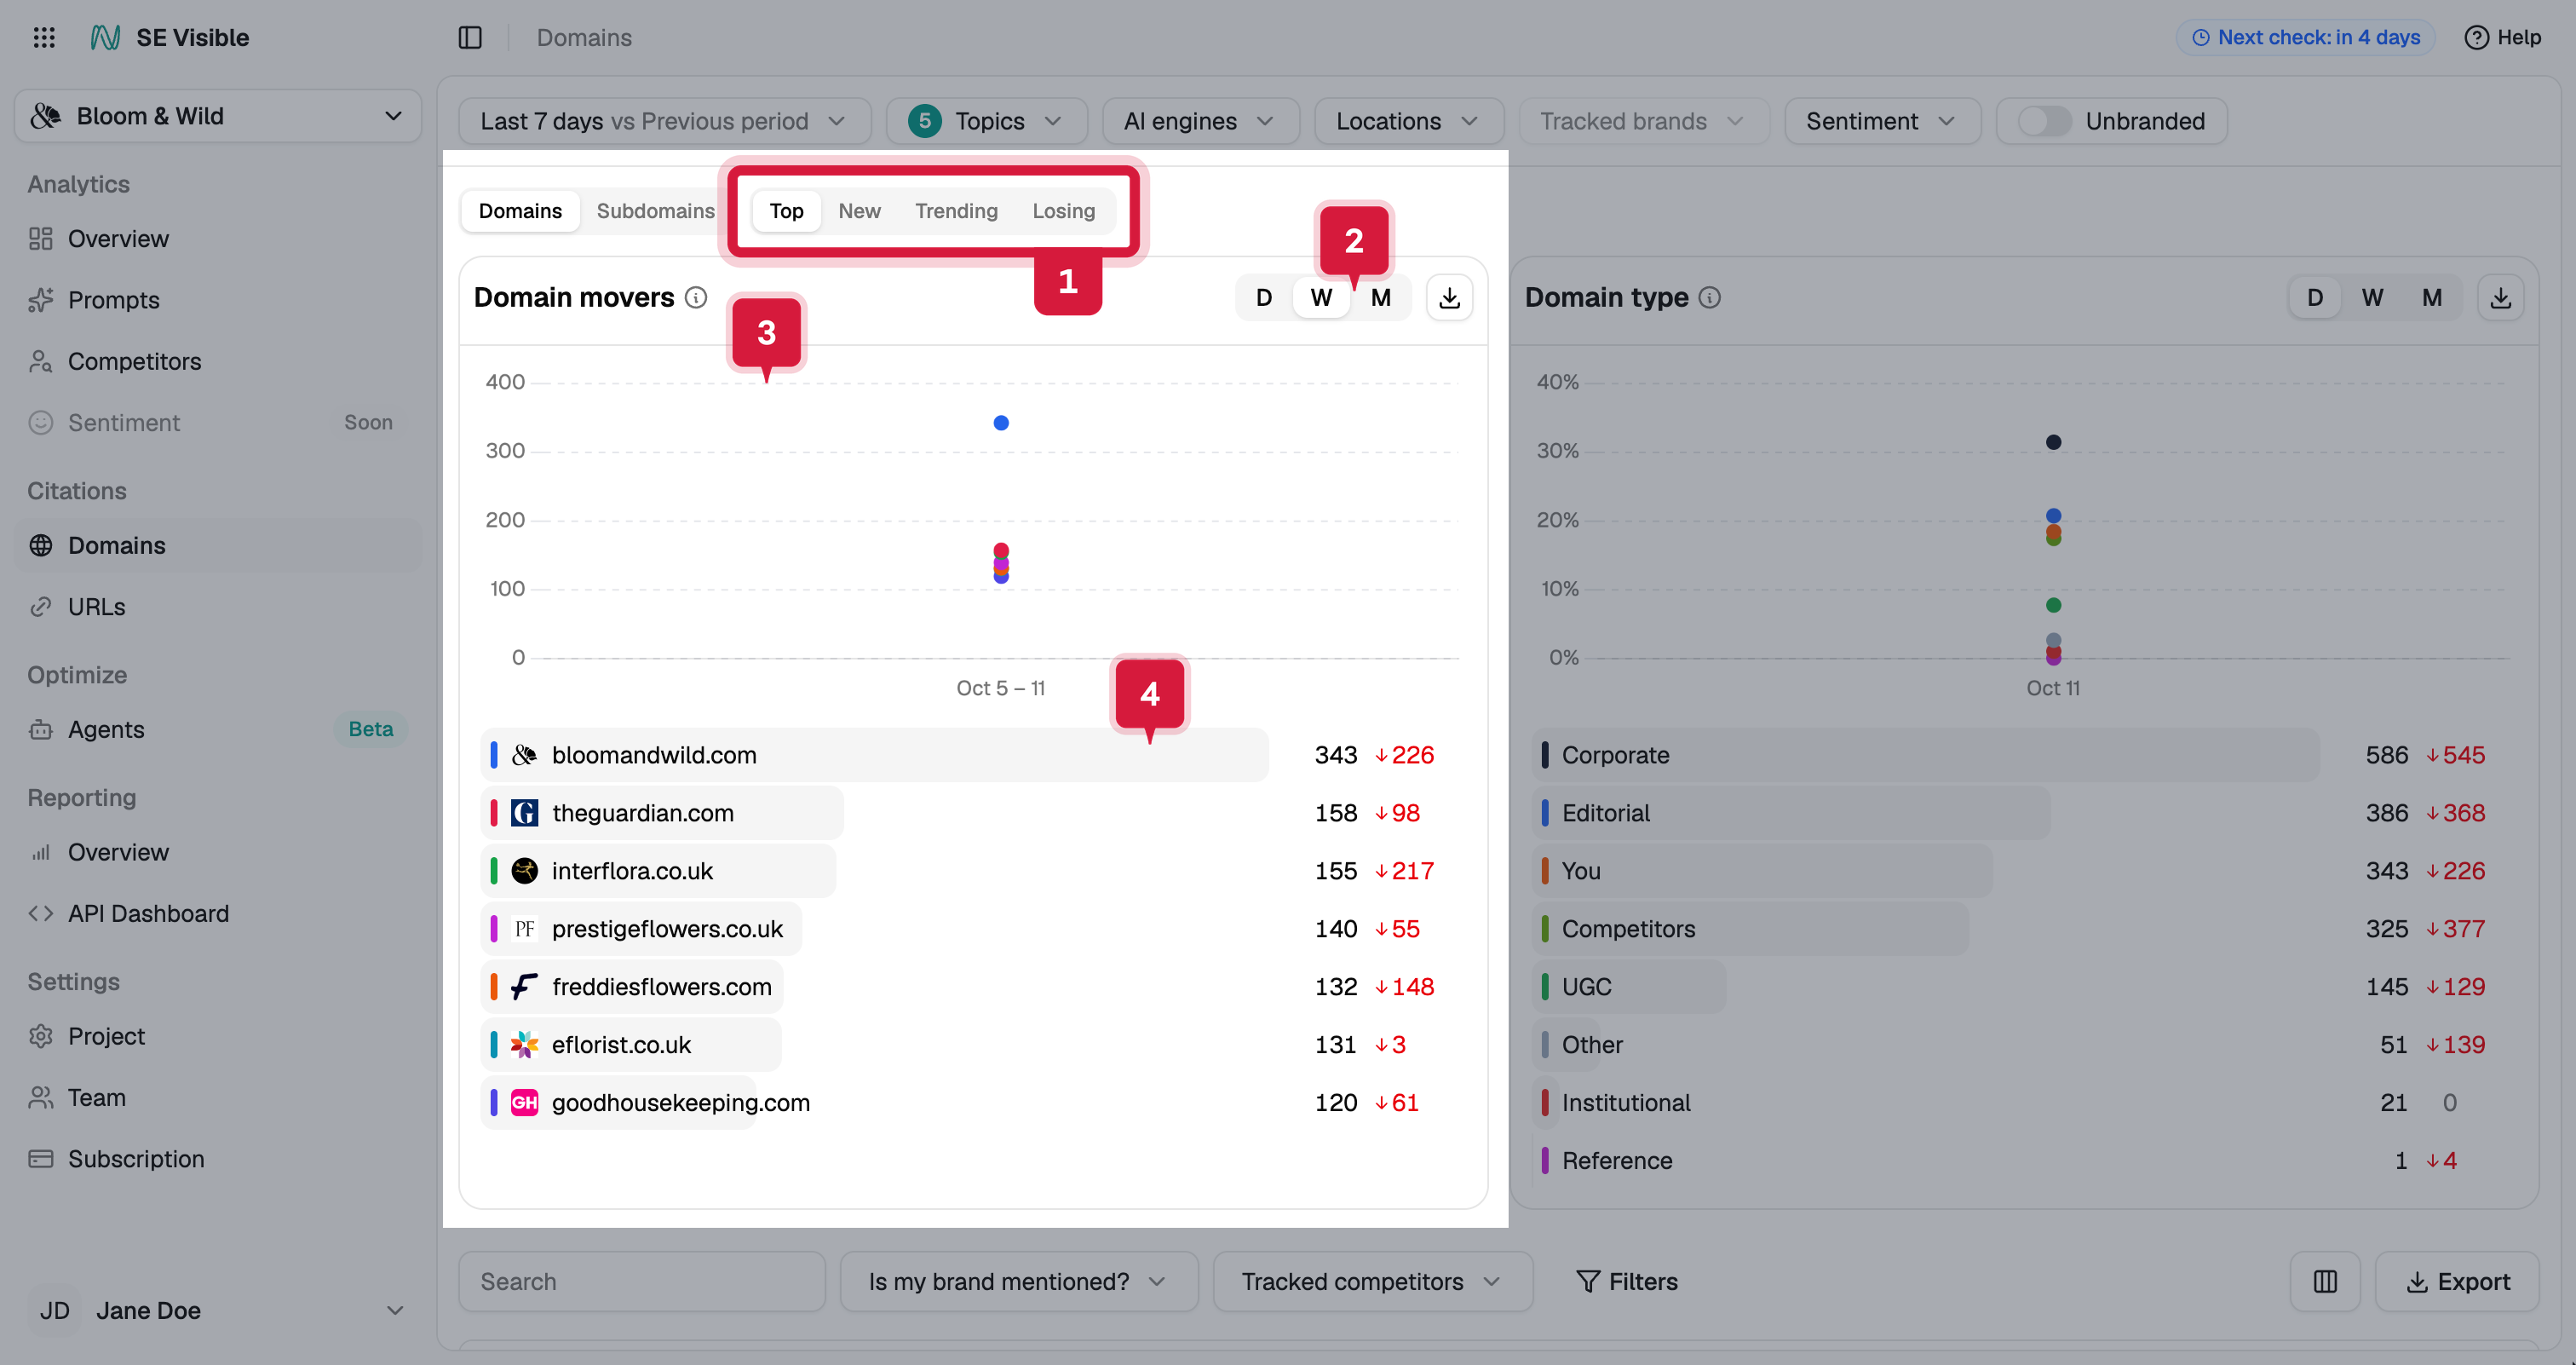The height and width of the screenshot is (1365, 2576).
Task: Switch to the Losing tab
Action: [x=1063, y=211]
